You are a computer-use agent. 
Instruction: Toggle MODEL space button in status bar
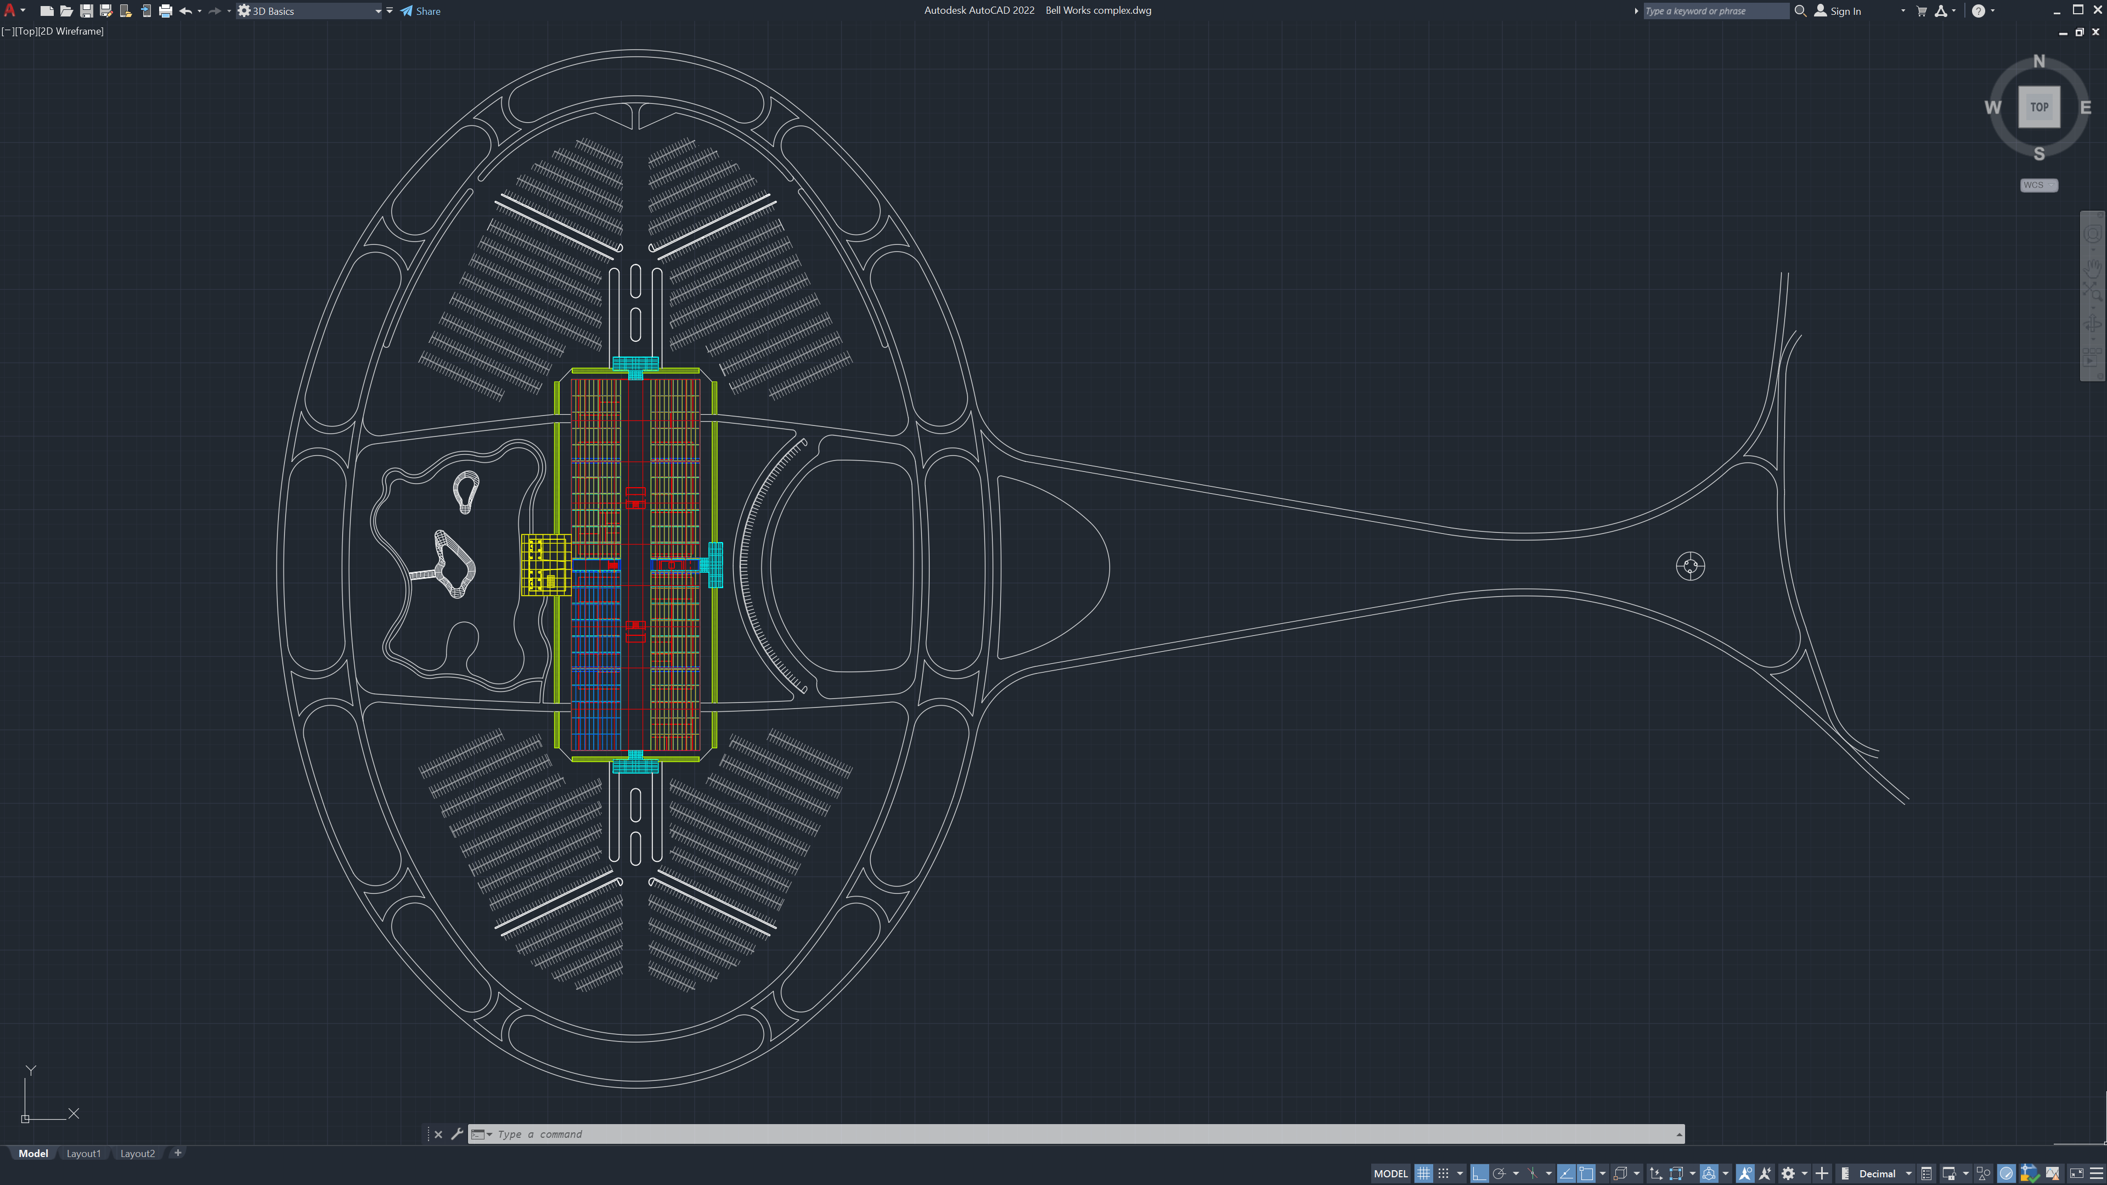point(1390,1173)
